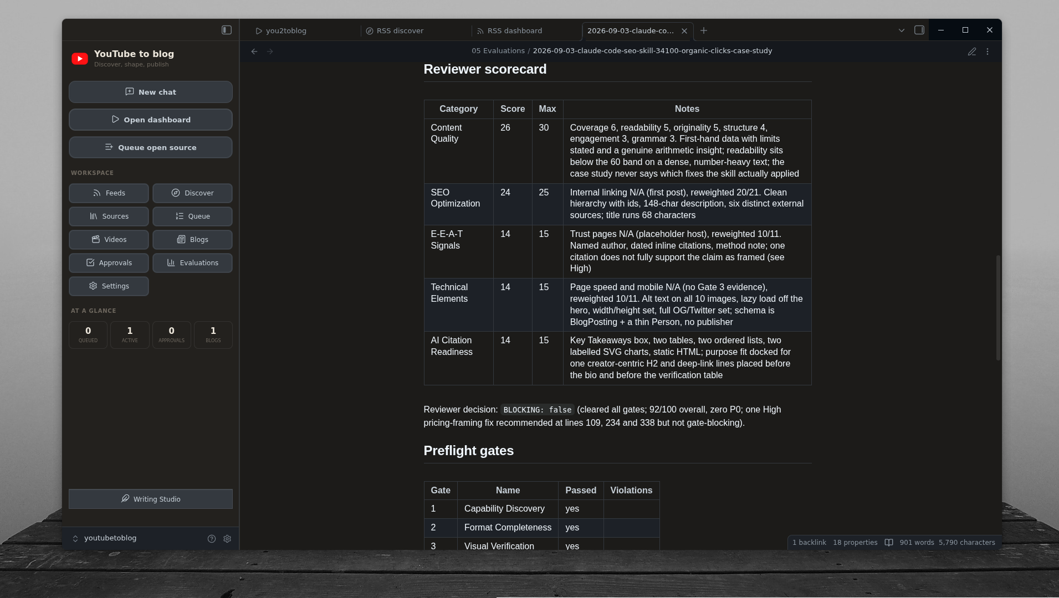This screenshot has height=598, width=1059.
Task: Toggle the right sidebar panel icon
Action: click(919, 30)
